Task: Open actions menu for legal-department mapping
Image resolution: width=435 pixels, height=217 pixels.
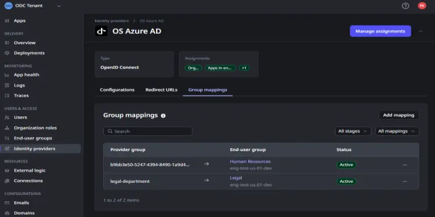Action: [x=405, y=182]
